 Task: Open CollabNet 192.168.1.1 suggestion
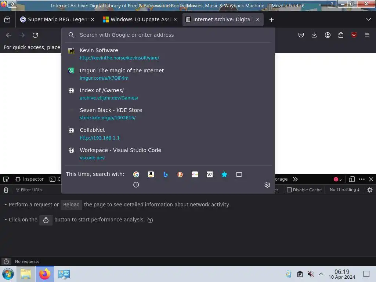(x=168, y=134)
